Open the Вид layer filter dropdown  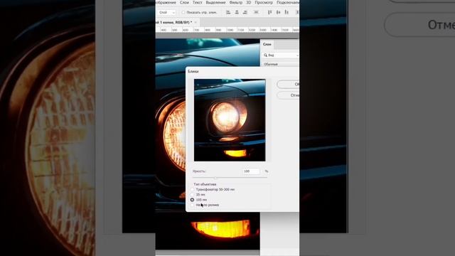281,55
